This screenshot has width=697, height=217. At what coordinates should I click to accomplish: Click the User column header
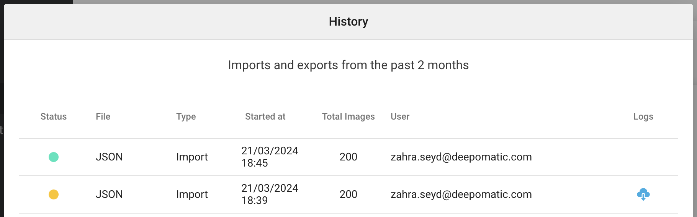(400, 117)
